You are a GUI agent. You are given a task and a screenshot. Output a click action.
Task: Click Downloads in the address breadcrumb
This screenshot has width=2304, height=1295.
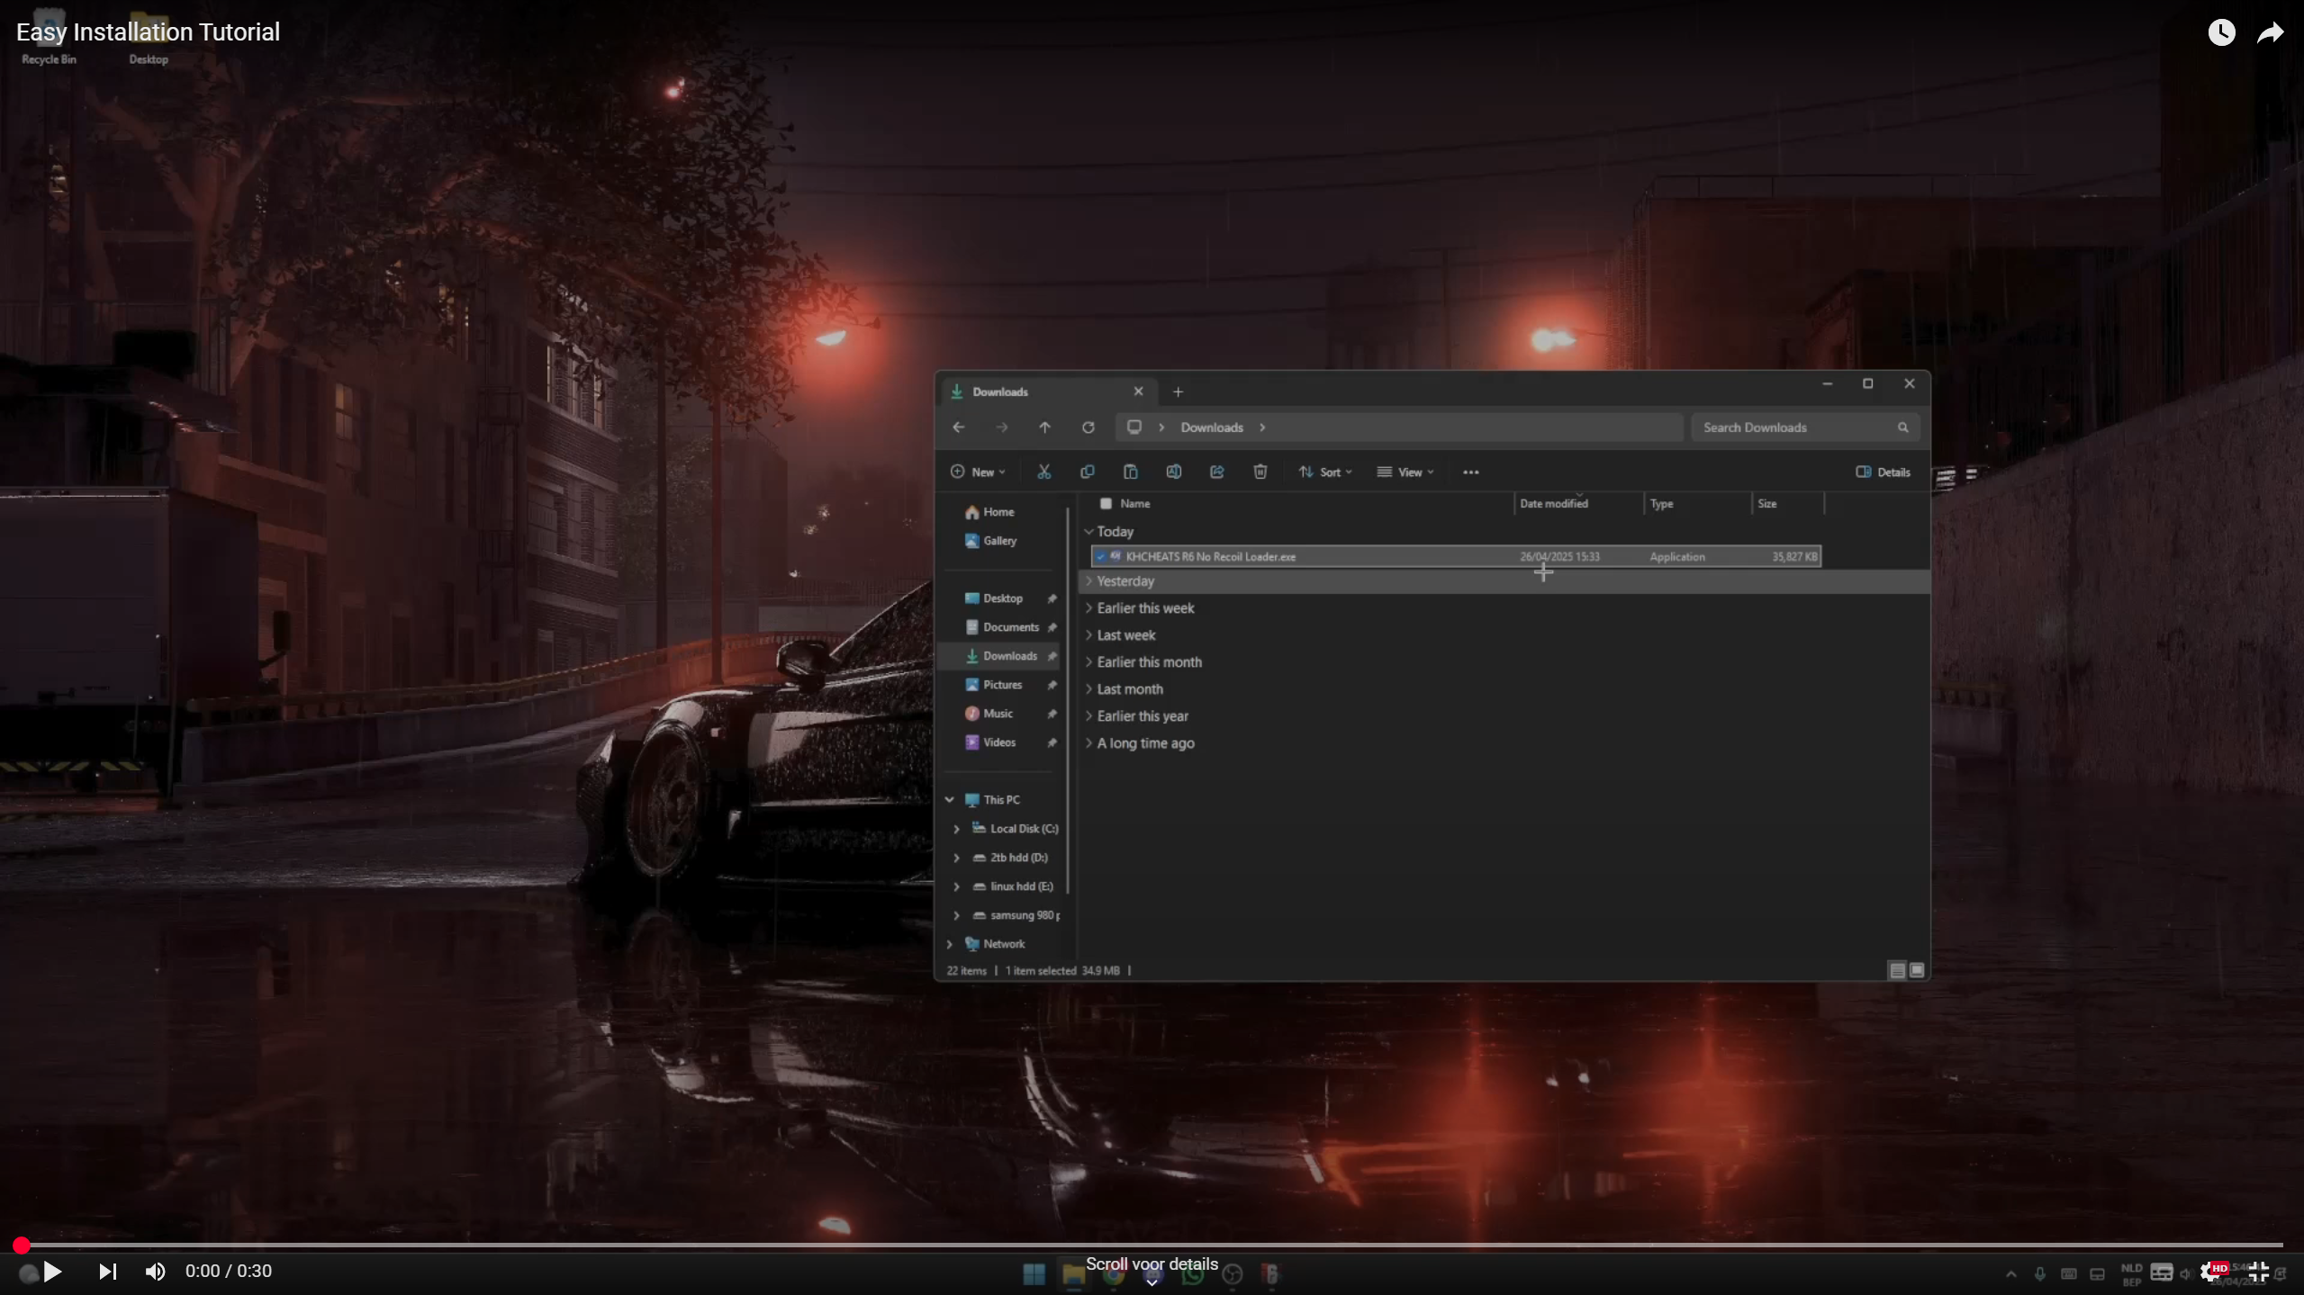(x=1212, y=427)
